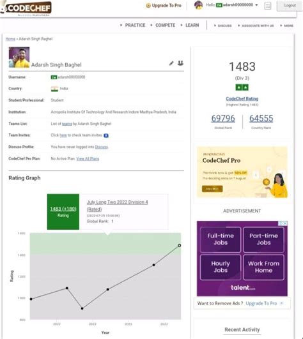Click the Recent Activity heading

(x=242, y=329)
